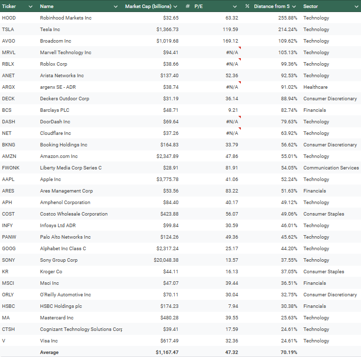The width and height of the screenshot is (361, 357).
Task: Click the number-type icon beside P/E header
Action: (188, 6)
